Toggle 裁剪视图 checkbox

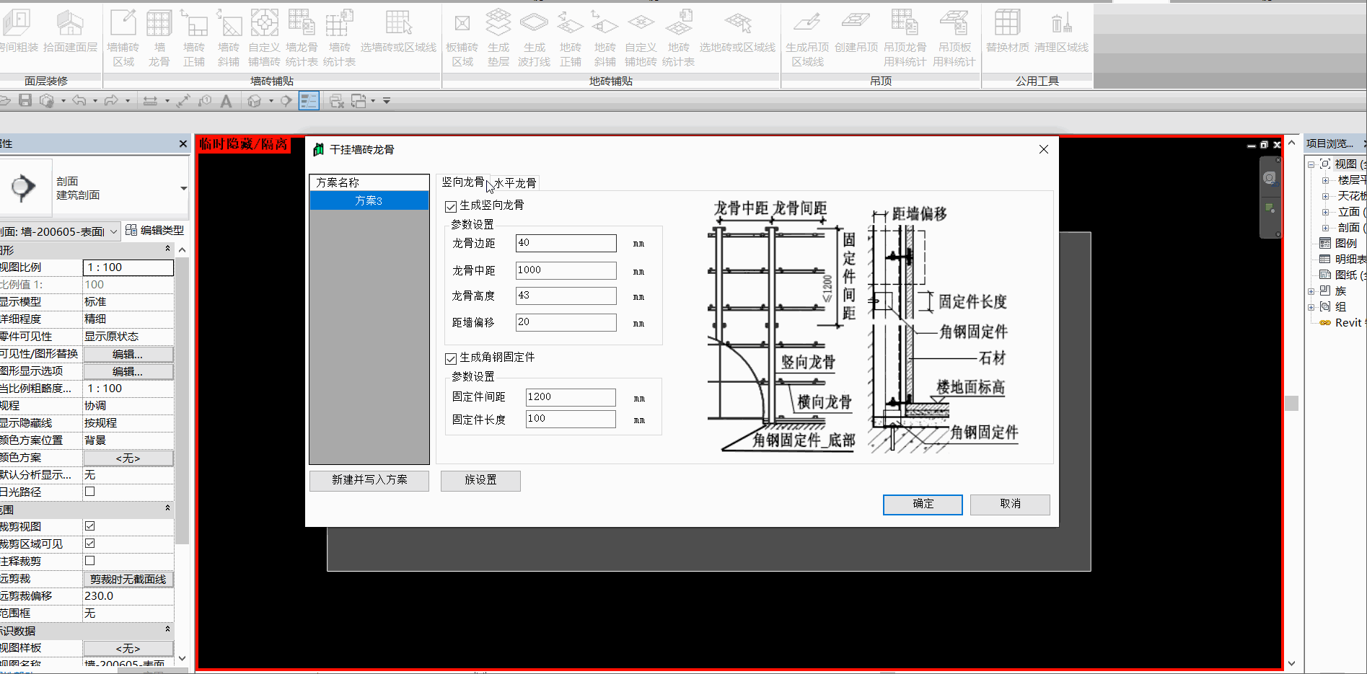(x=90, y=526)
